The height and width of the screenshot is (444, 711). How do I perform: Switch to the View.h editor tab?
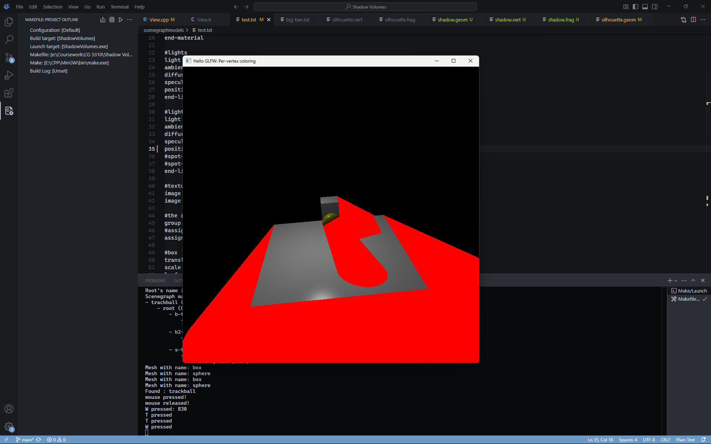(x=203, y=19)
